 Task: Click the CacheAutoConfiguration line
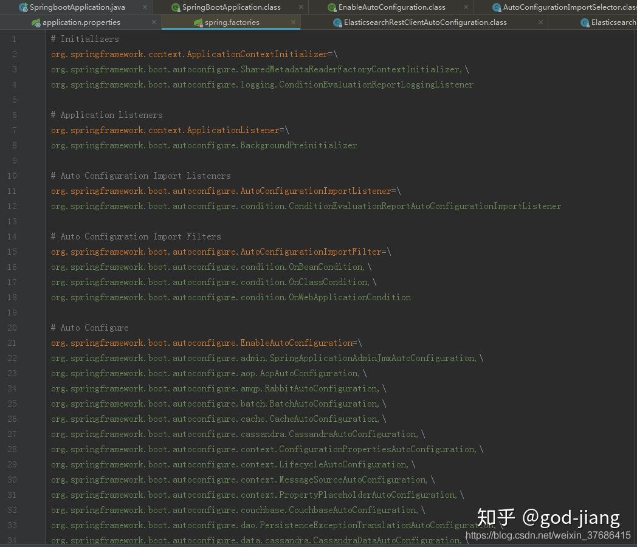(x=219, y=419)
